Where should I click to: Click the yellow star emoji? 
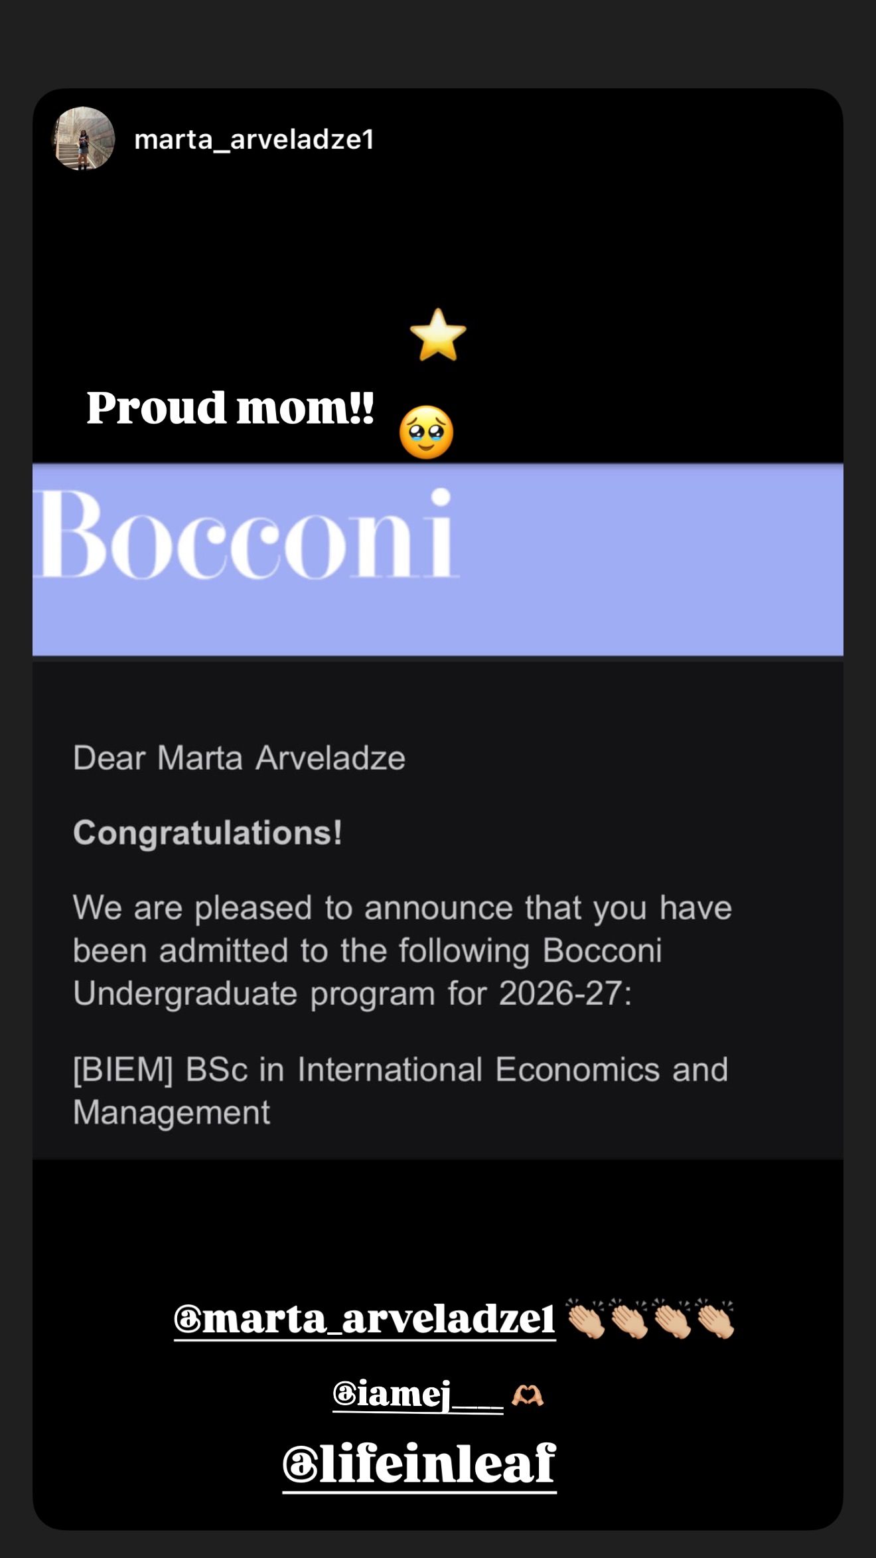pyautogui.click(x=438, y=335)
